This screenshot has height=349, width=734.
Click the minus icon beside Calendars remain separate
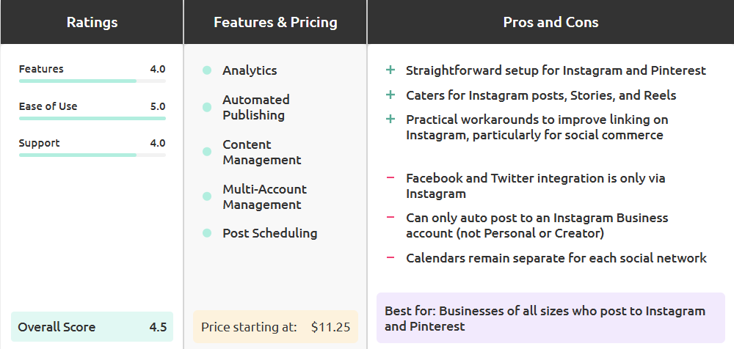click(x=390, y=258)
